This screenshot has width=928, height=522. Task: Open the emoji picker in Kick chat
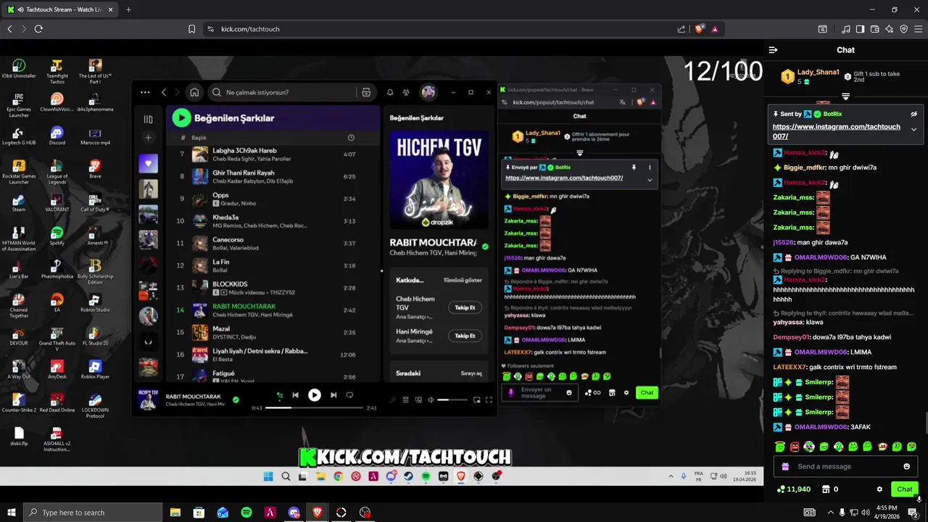[906, 466]
